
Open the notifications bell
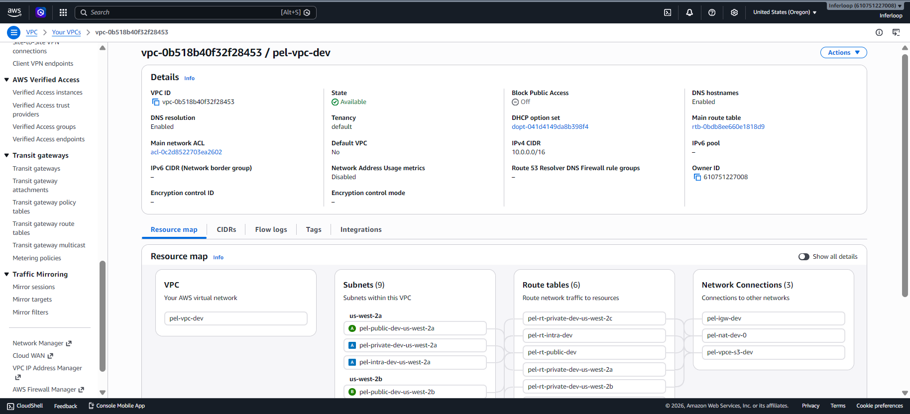click(x=689, y=12)
